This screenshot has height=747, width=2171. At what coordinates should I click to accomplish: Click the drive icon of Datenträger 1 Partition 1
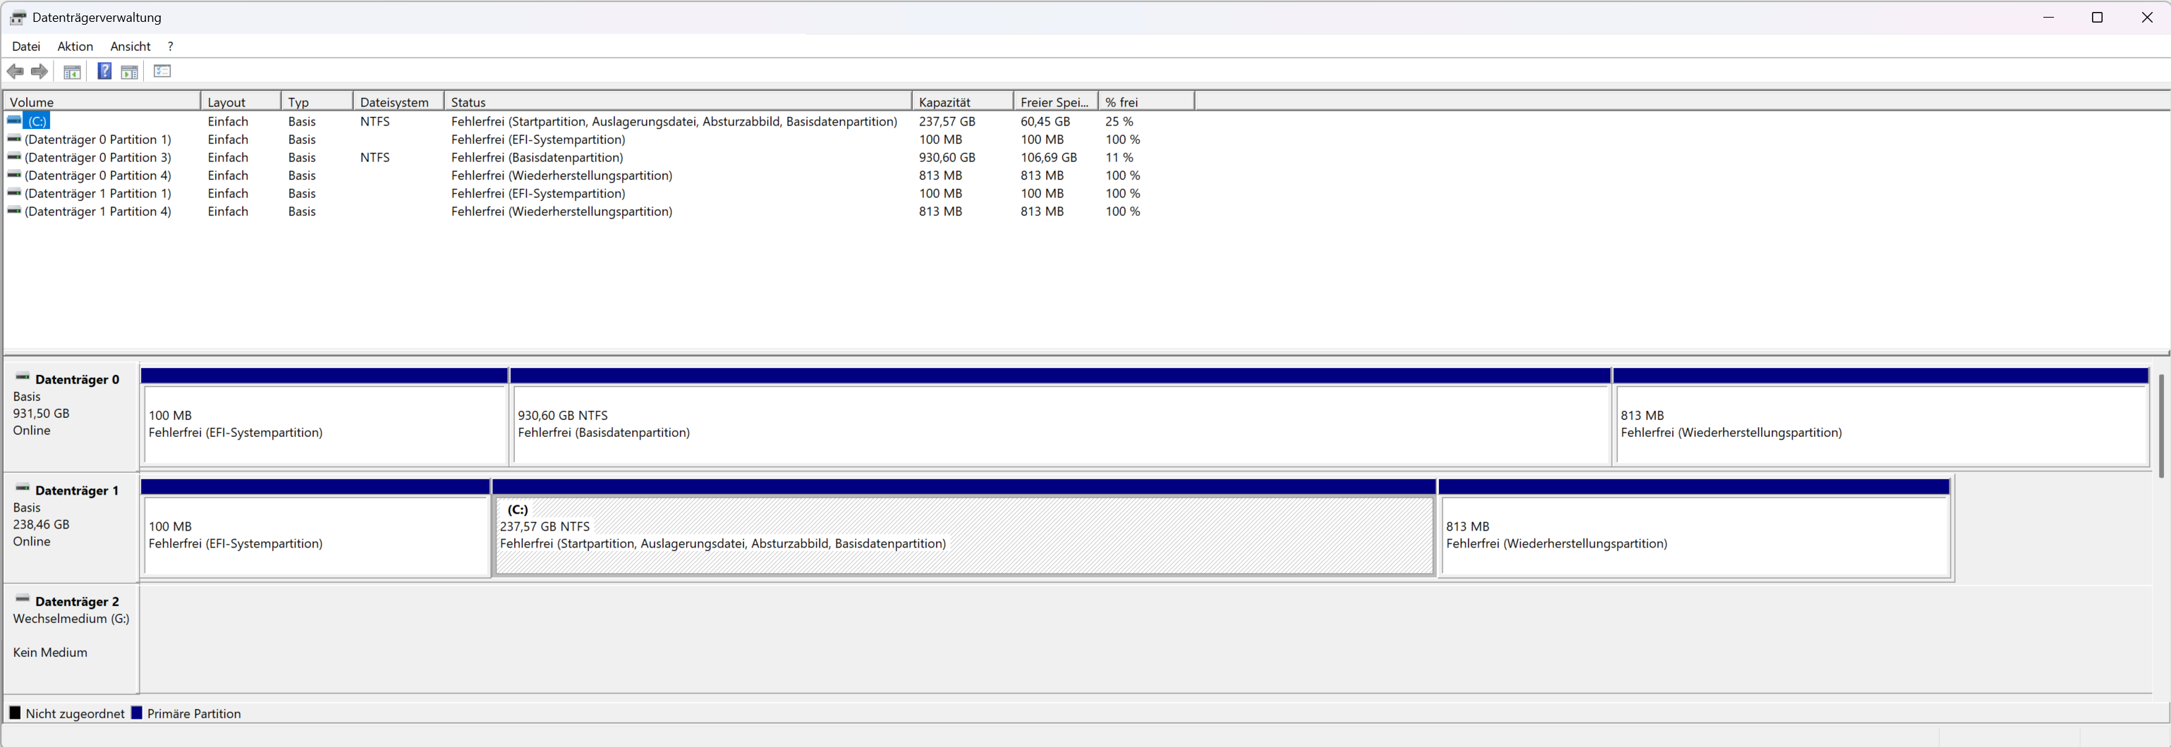[14, 193]
